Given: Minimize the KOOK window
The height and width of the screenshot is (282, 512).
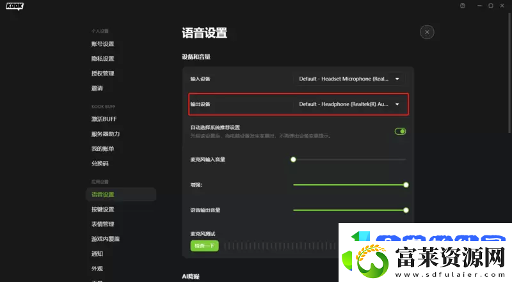Looking at the screenshot, I should coord(479,6).
